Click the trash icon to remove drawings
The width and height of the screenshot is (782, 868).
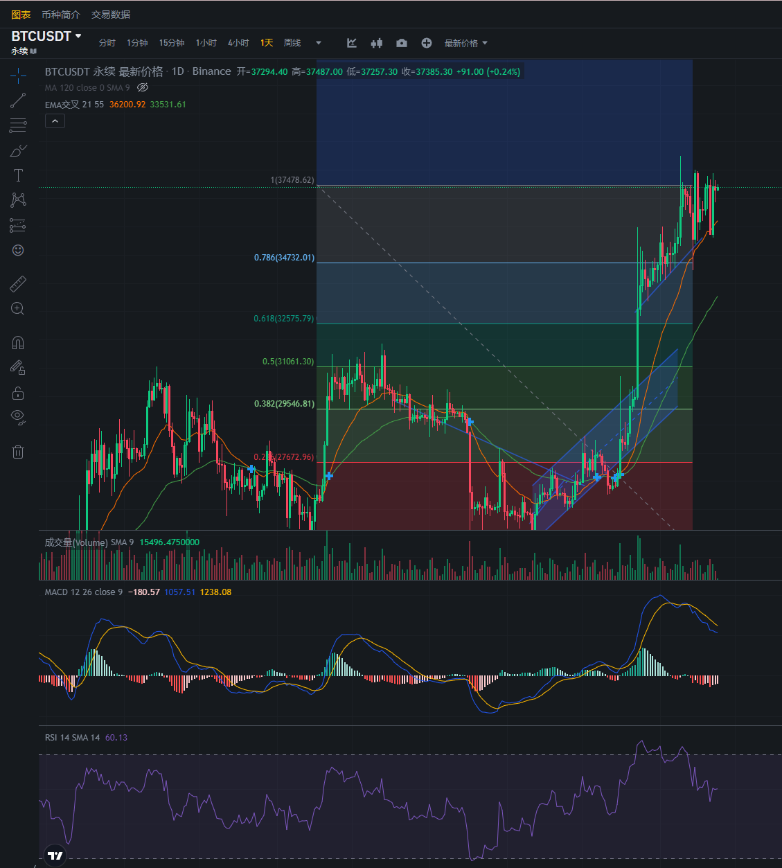[18, 452]
